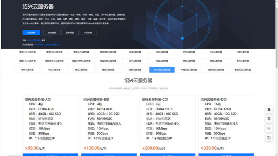
Task: Click the 更多配置 button
Action: pyautogui.click(x=70, y=32)
